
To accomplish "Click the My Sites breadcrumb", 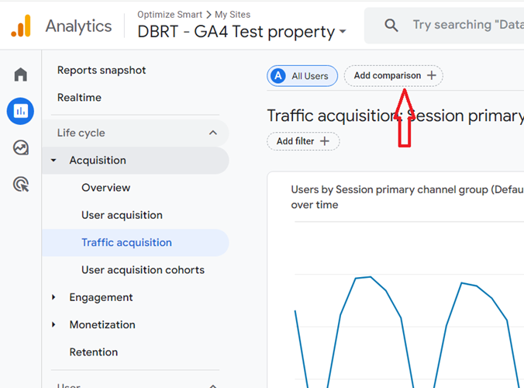I will (x=233, y=15).
